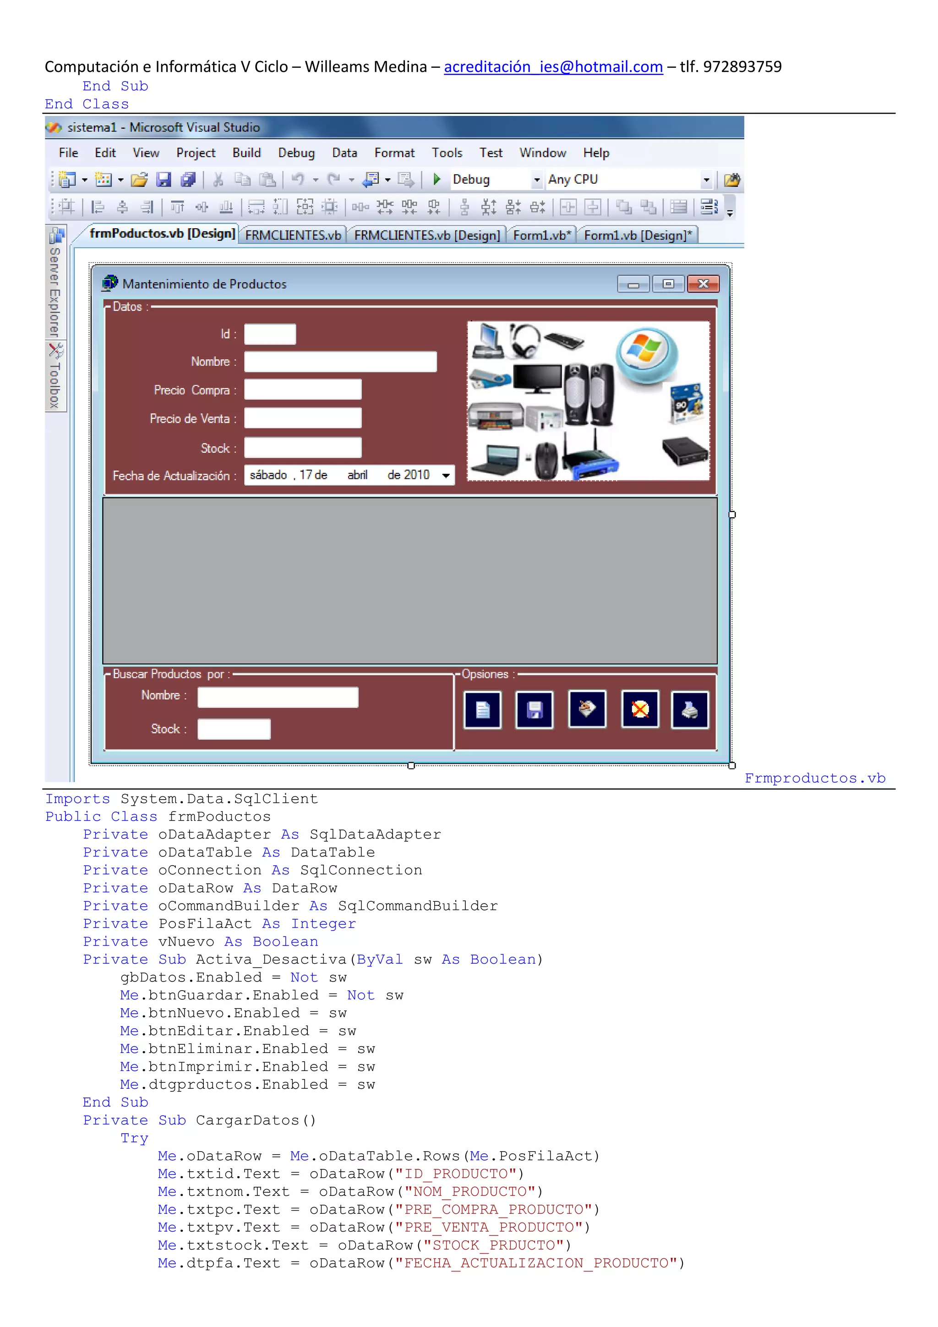
Task: Select the products picture box image
Action: pyautogui.click(x=589, y=401)
